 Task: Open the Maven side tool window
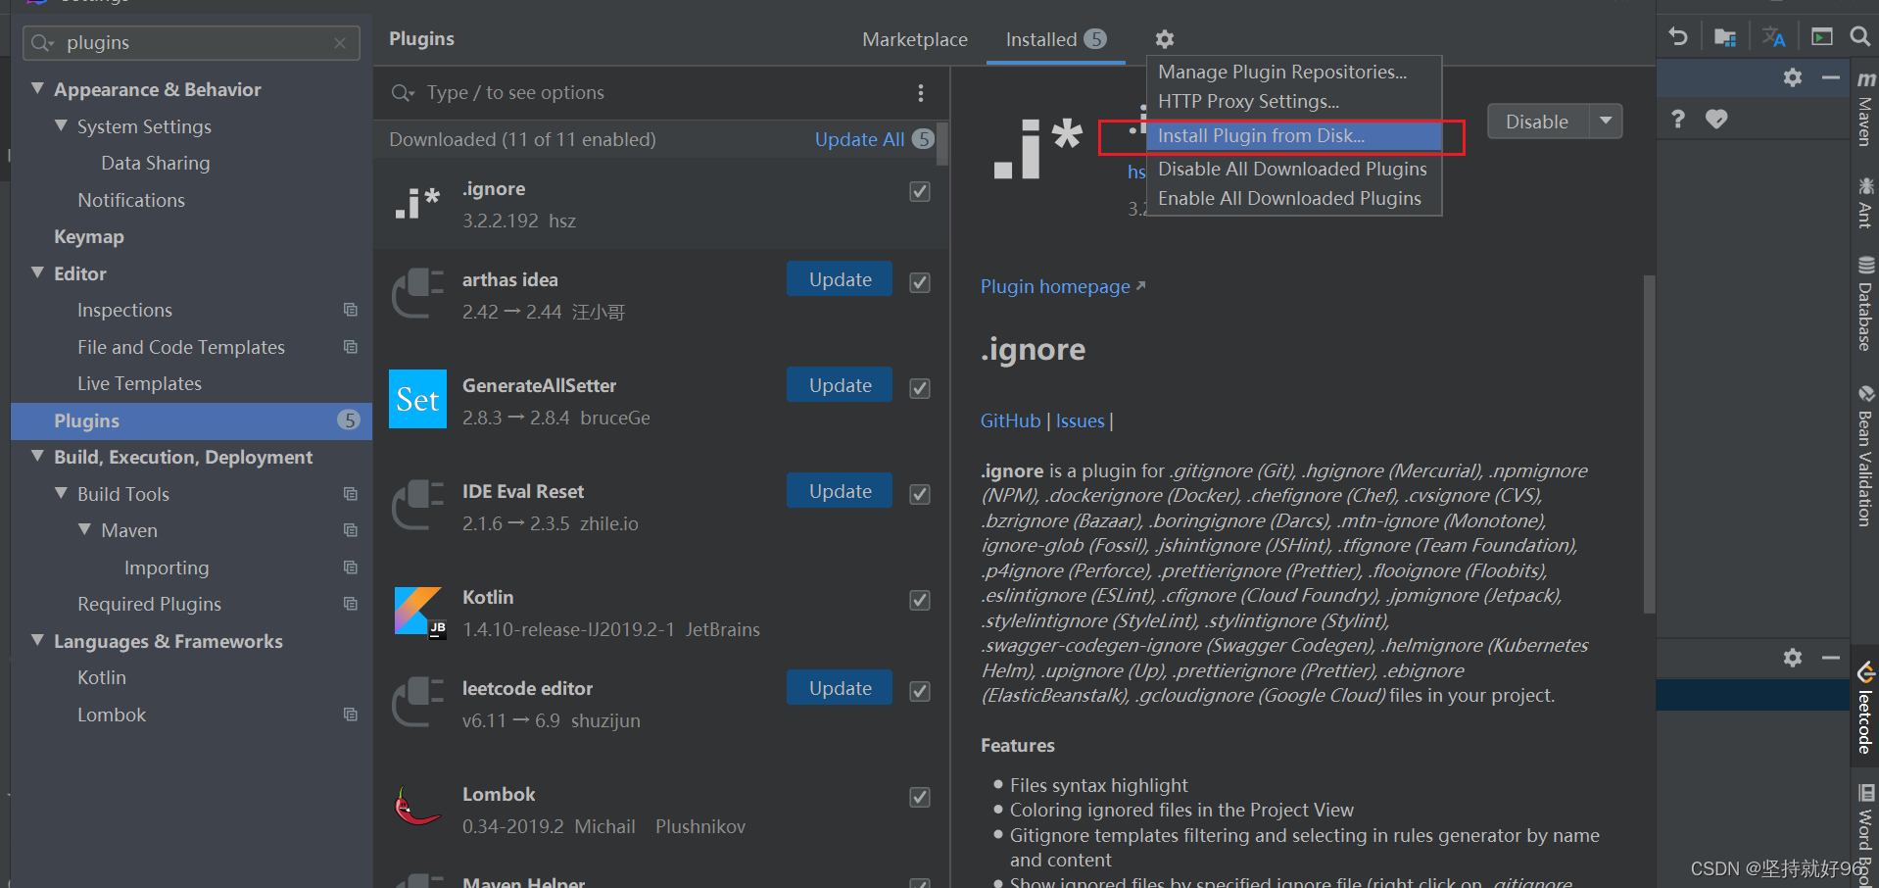tap(1865, 109)
